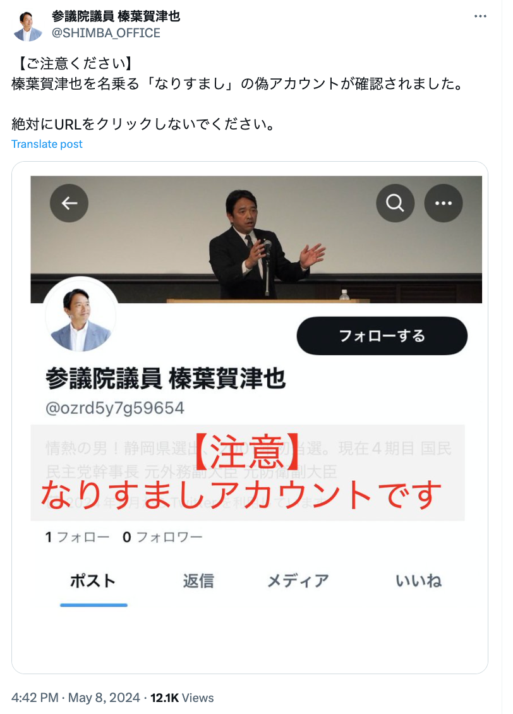513x714 pixels.
Task: Click the author's profile avatar at top
Action: point(27,26)
